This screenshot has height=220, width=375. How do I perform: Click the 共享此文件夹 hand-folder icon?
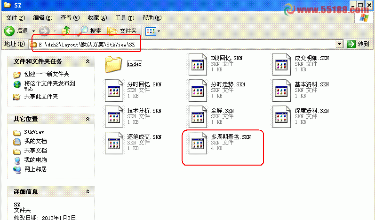coord(17,97)
